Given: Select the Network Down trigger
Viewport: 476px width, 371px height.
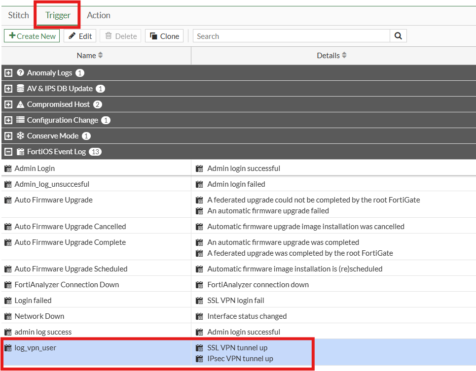Looking at the screenshot, I should point(39,316).
